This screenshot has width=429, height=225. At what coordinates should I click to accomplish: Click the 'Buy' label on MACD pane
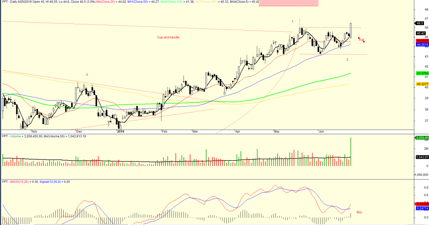[359, 212]
